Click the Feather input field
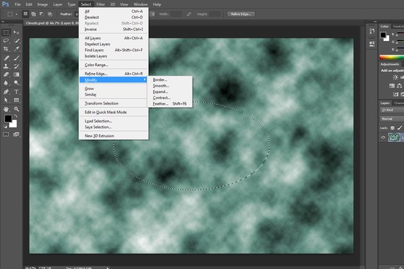404x269 pixels. (x=76, y=14)
